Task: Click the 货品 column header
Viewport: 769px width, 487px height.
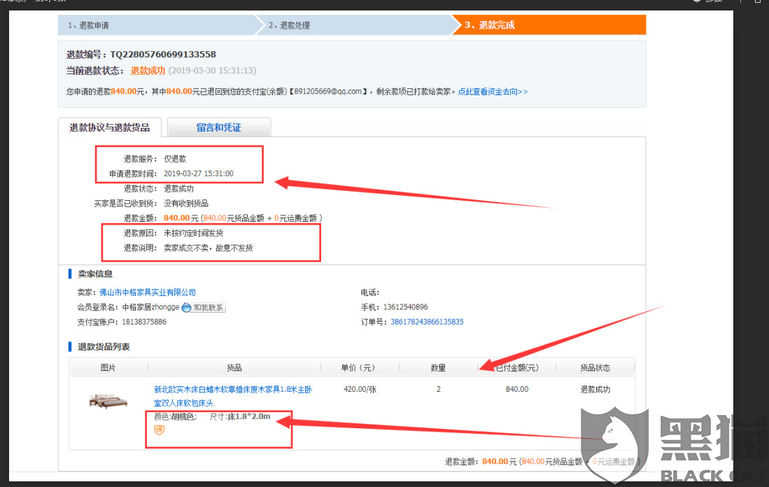Action: [x=234, y=368]
